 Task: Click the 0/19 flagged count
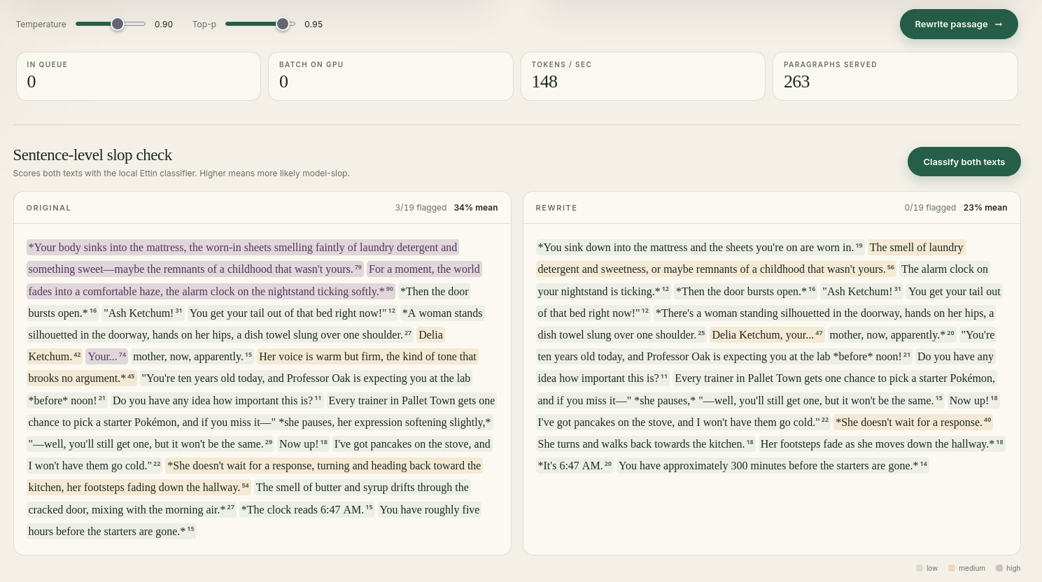coord(930,208)
